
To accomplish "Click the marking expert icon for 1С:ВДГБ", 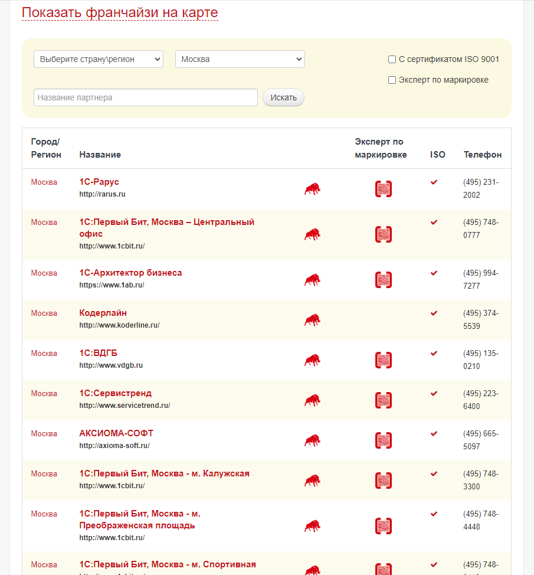I will (384, 360).
